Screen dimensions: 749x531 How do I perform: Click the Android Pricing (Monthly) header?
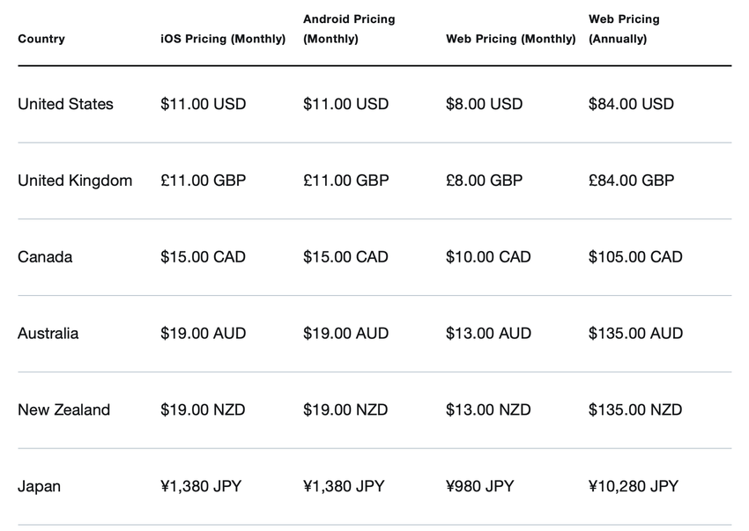pos(349,29)
